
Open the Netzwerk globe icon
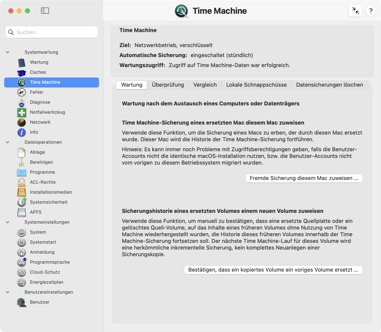coord(22,122)
